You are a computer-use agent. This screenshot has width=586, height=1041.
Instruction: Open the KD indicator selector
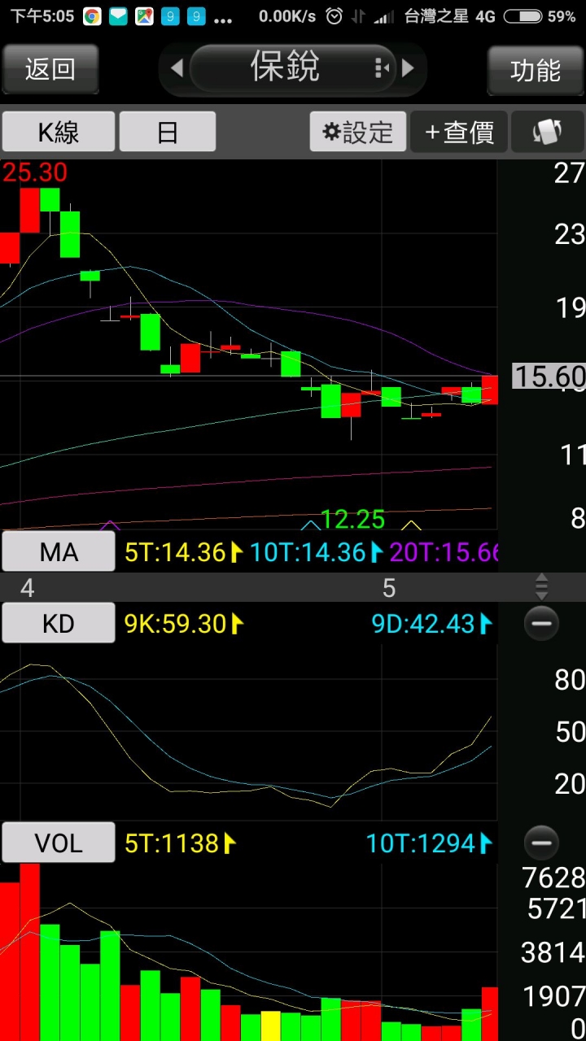pyautogui.click(x=59, y=624)
